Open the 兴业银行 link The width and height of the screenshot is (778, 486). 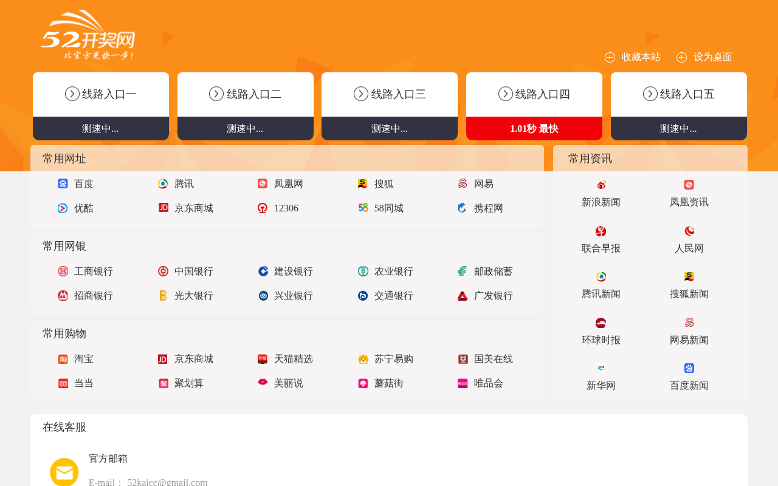click(x=294, y=296)
